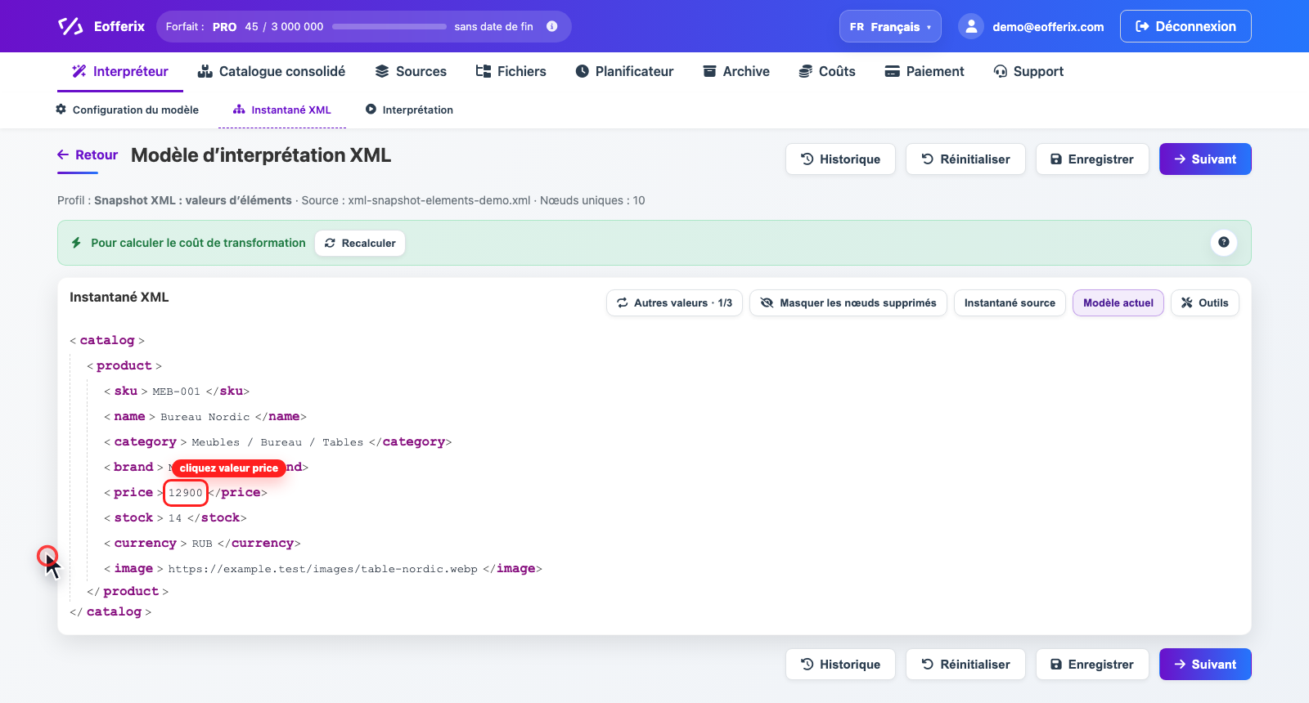Screen dimensions: 1309x703
Task: Click the image URL value
Action: click(322, 569)
